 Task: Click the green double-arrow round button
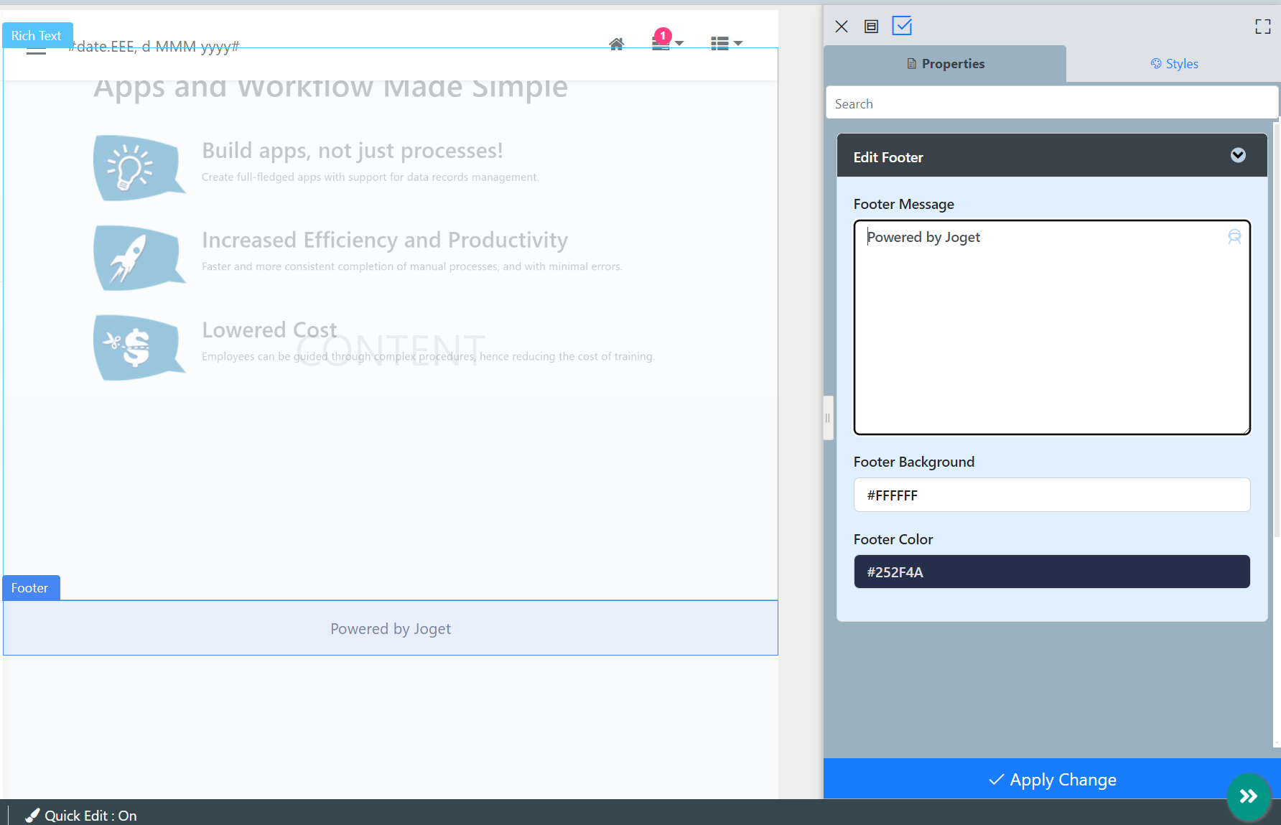(1249, 796)
